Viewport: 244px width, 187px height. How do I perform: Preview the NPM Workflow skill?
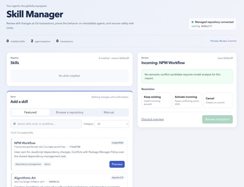tap(117, 164)
